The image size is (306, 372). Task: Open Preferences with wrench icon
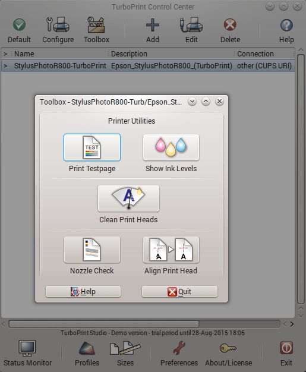179,354
